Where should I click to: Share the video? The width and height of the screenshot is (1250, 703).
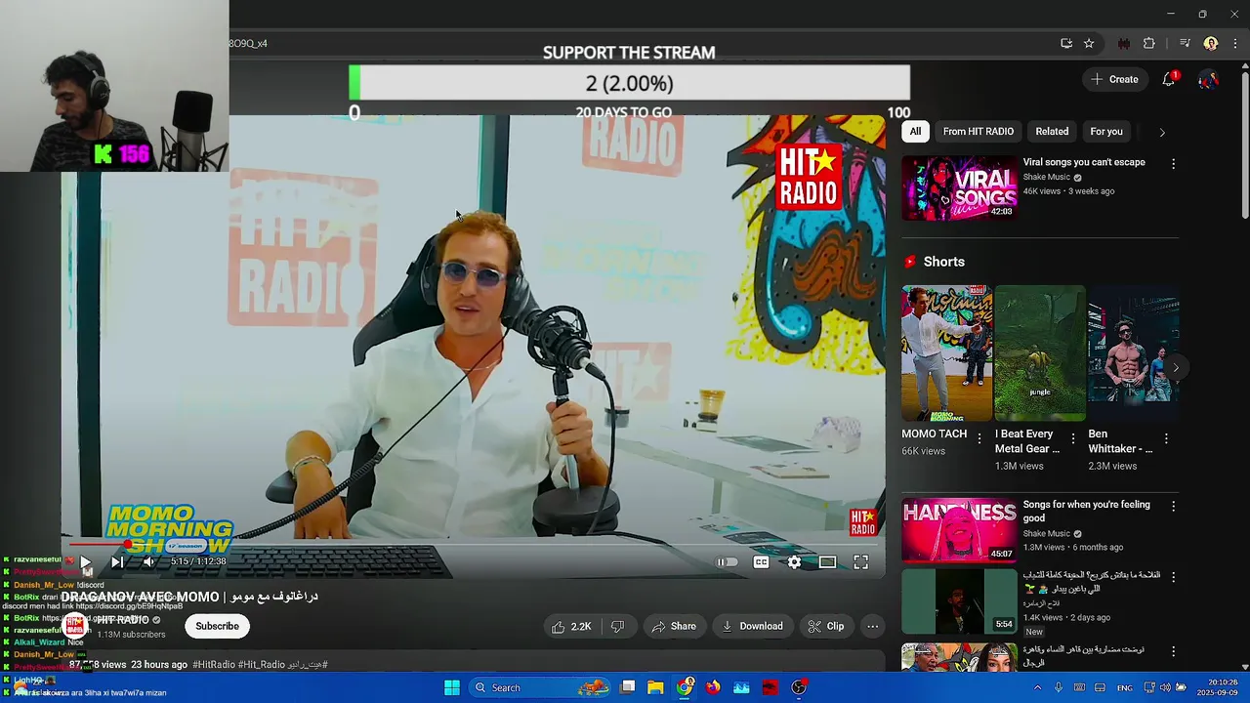(674, 626)
